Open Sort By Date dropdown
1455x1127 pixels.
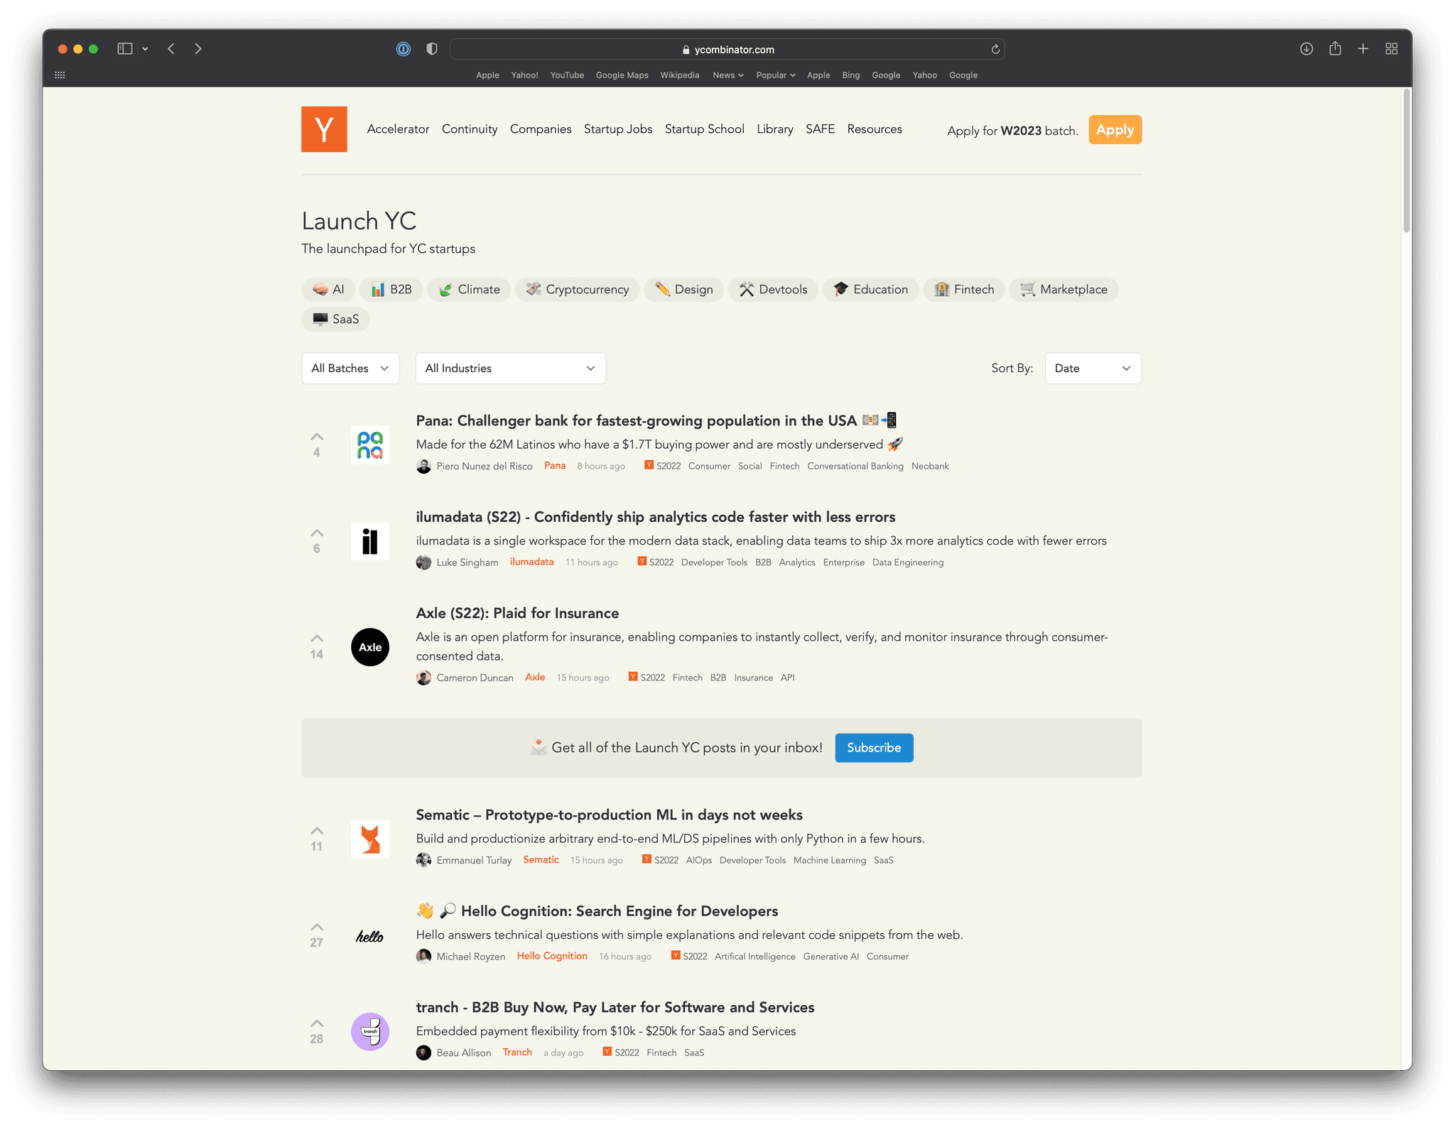[x=1093, y=368]
